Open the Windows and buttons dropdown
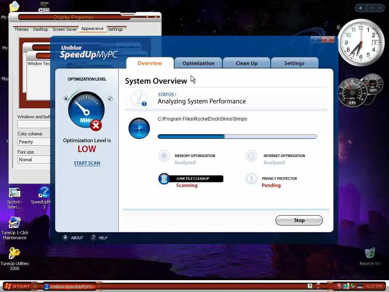This screenshot has width=389, height=292. (x=34, y=124)
